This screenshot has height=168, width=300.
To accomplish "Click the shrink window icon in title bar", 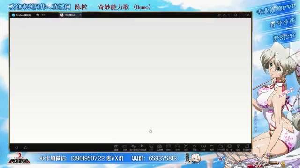I will pyautogui.click(x=235, y=15).
